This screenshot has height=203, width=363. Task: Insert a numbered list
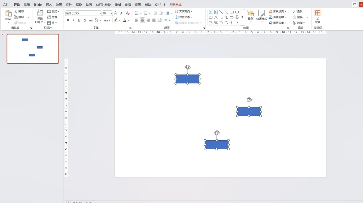pyautogui.click(x=146, y=13)
